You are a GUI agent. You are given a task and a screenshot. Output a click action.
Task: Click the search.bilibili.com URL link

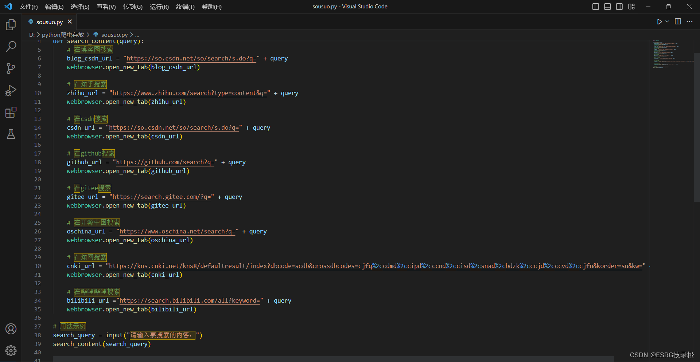190,300
